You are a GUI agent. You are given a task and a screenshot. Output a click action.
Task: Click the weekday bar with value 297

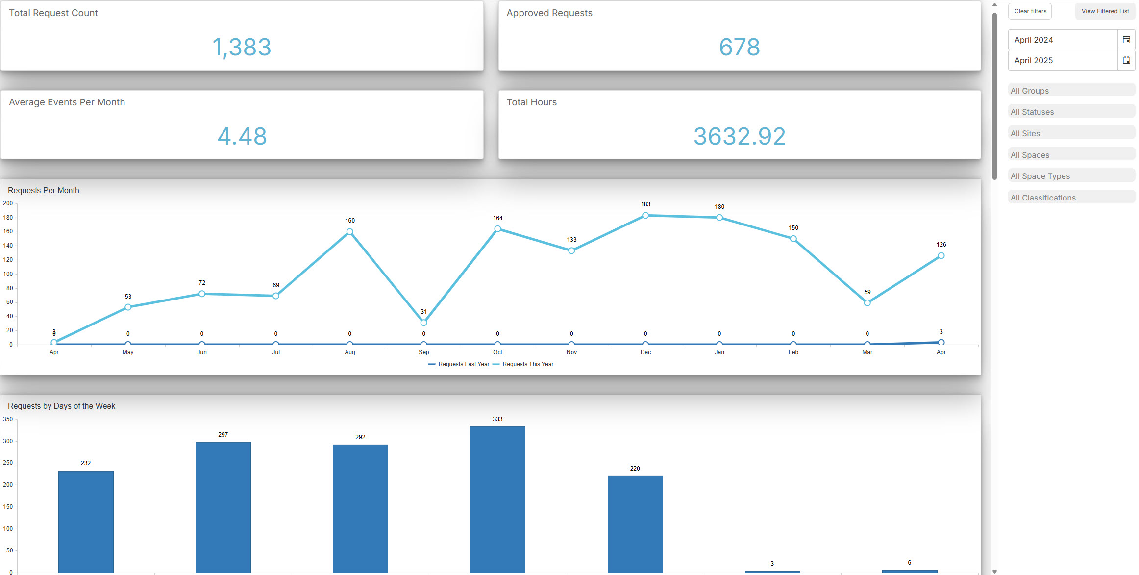pyautogui.click(x=223, y=507)
